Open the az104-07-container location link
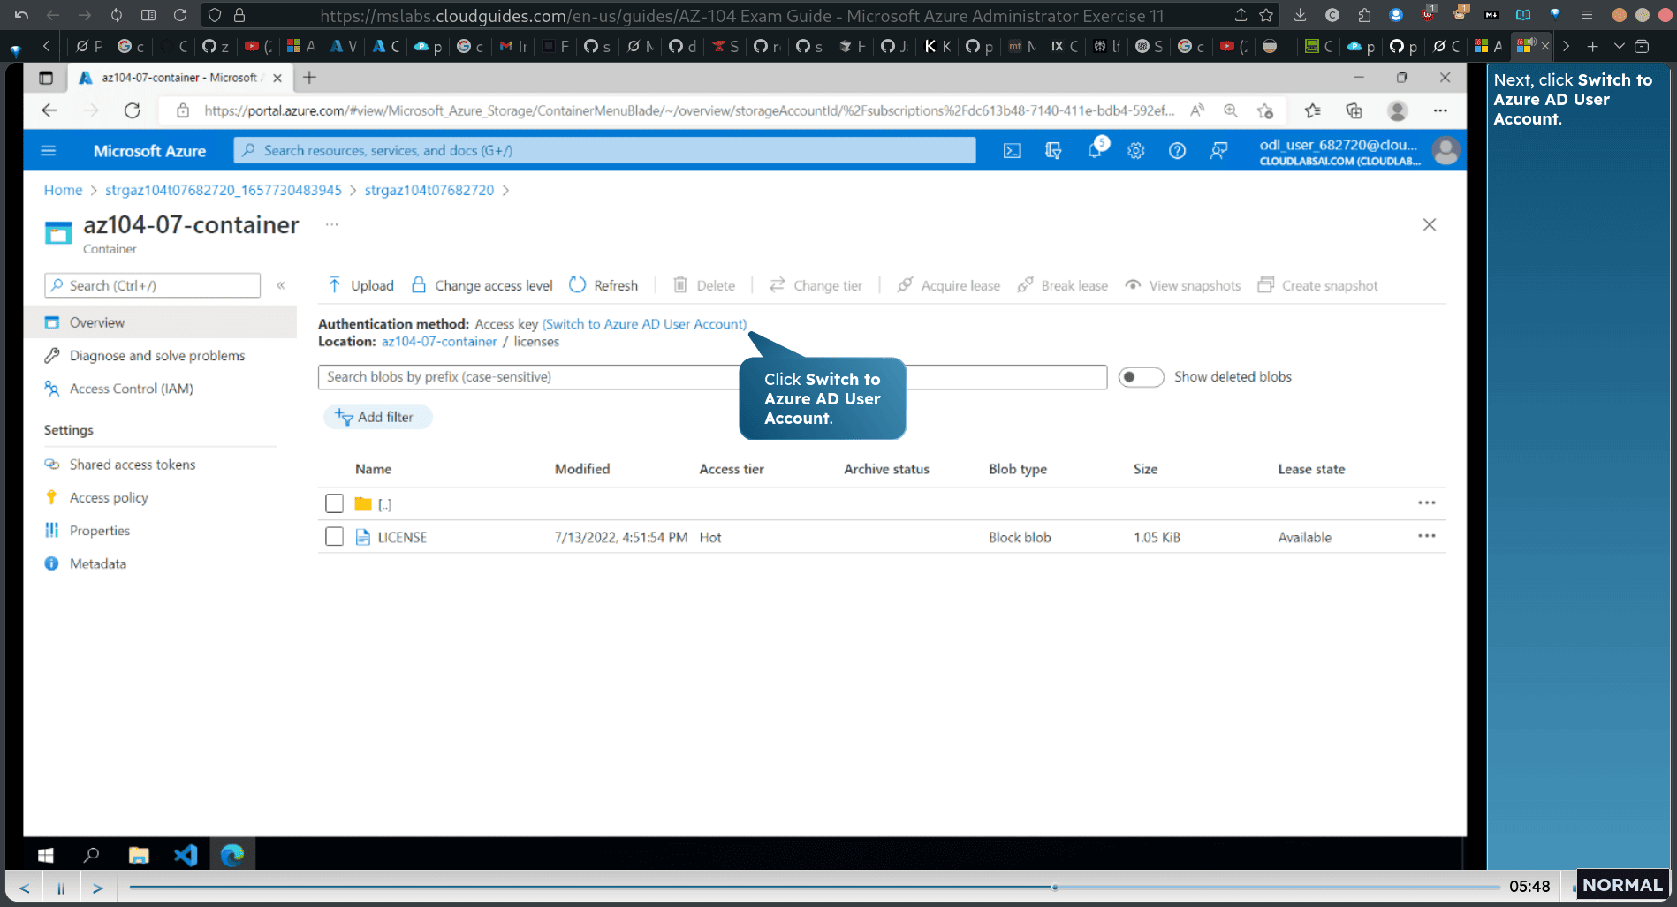 tap(439, 342)
